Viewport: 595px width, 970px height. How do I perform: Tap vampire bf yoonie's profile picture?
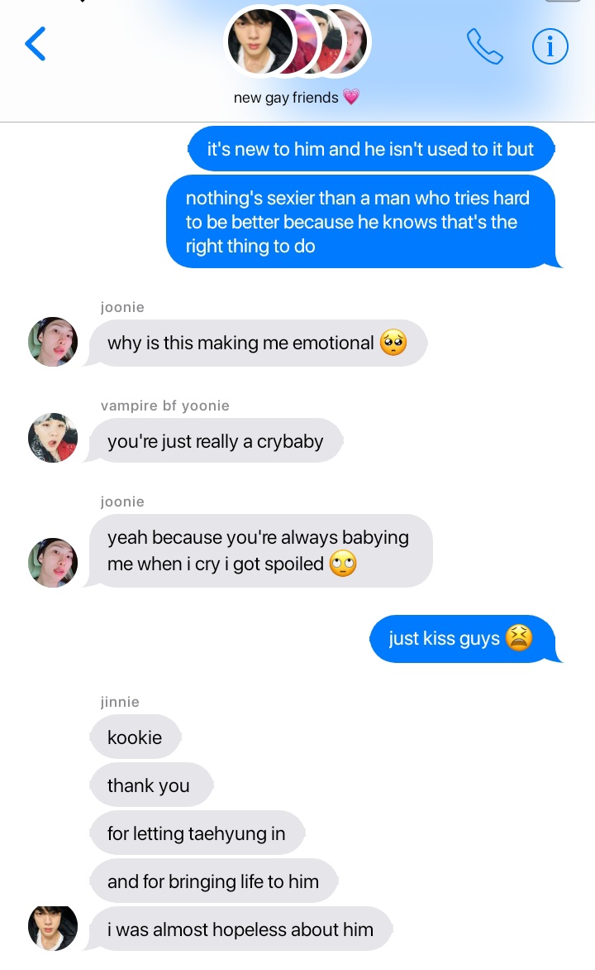[53, 438]
